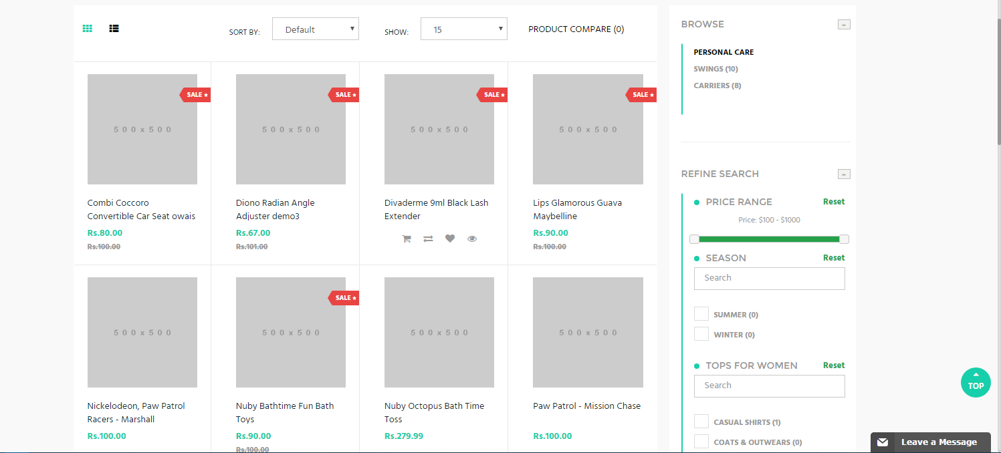Click the struck-through Rs.101.00 price
Image resolution: width=1001 pixels, height=453 pixels.
tap(252, 247)
